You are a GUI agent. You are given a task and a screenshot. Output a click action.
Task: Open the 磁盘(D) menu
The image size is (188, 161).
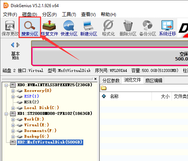coord(30,15)
